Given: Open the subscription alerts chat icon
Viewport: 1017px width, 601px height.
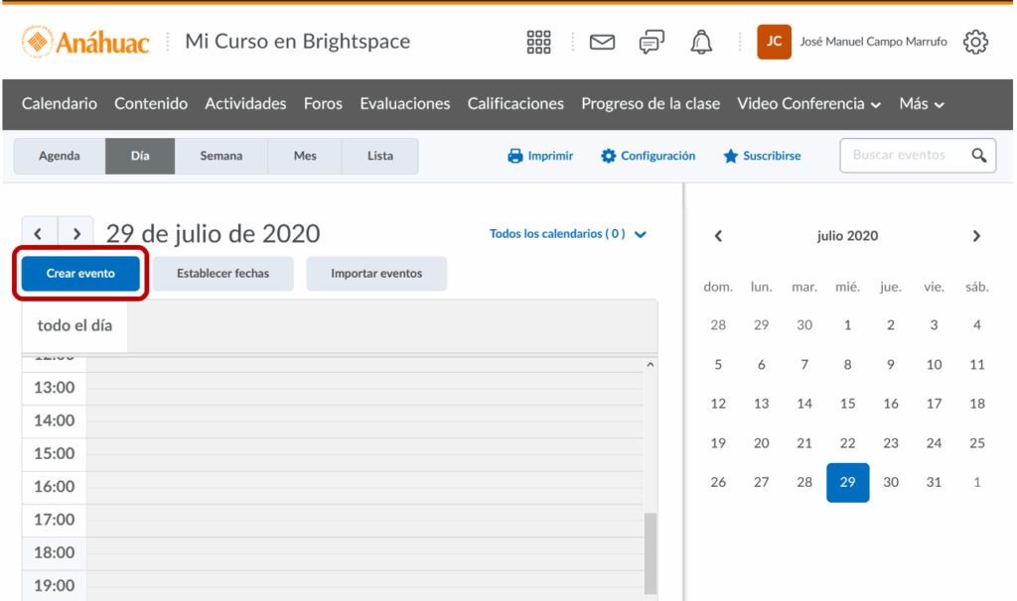Looking at the screenshot, I should (652, 42).
